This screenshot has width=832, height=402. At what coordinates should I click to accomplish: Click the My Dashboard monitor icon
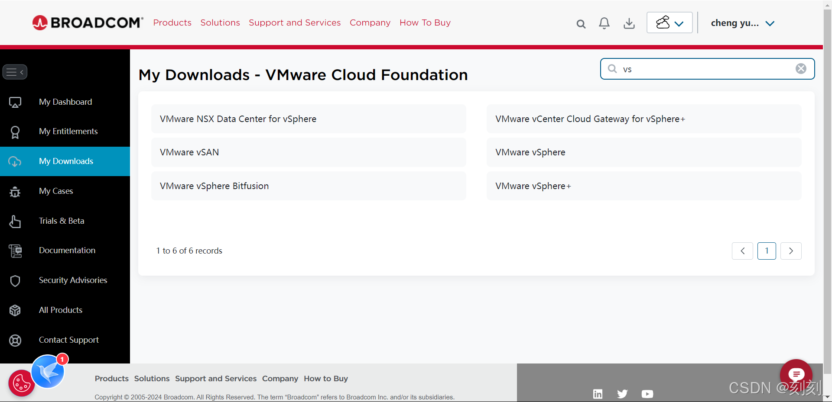[x=15, y=102]
